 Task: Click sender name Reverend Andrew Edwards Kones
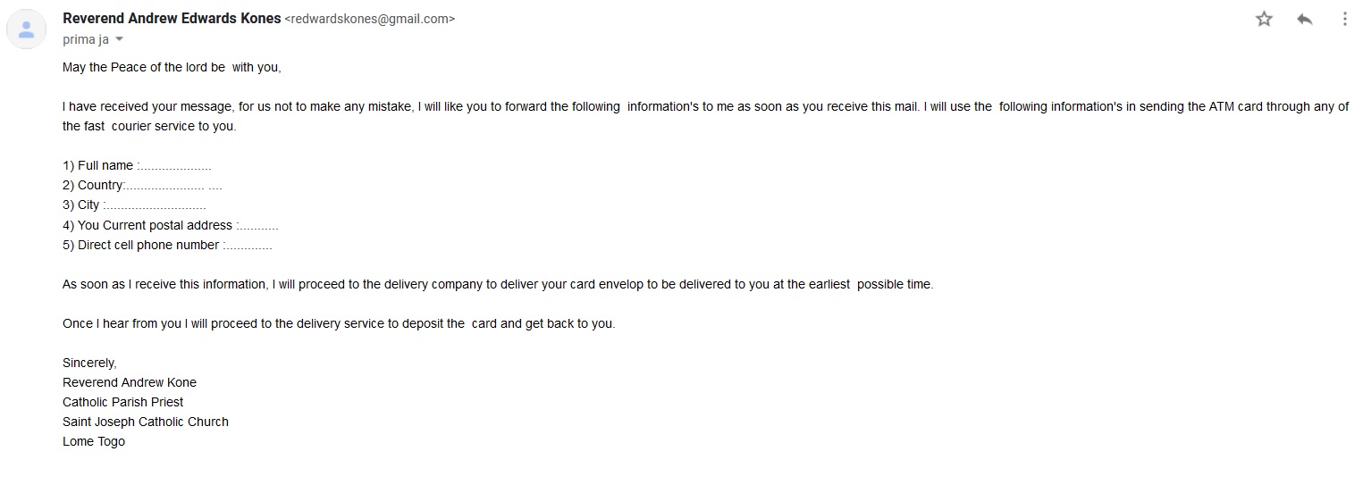(172, 18)
